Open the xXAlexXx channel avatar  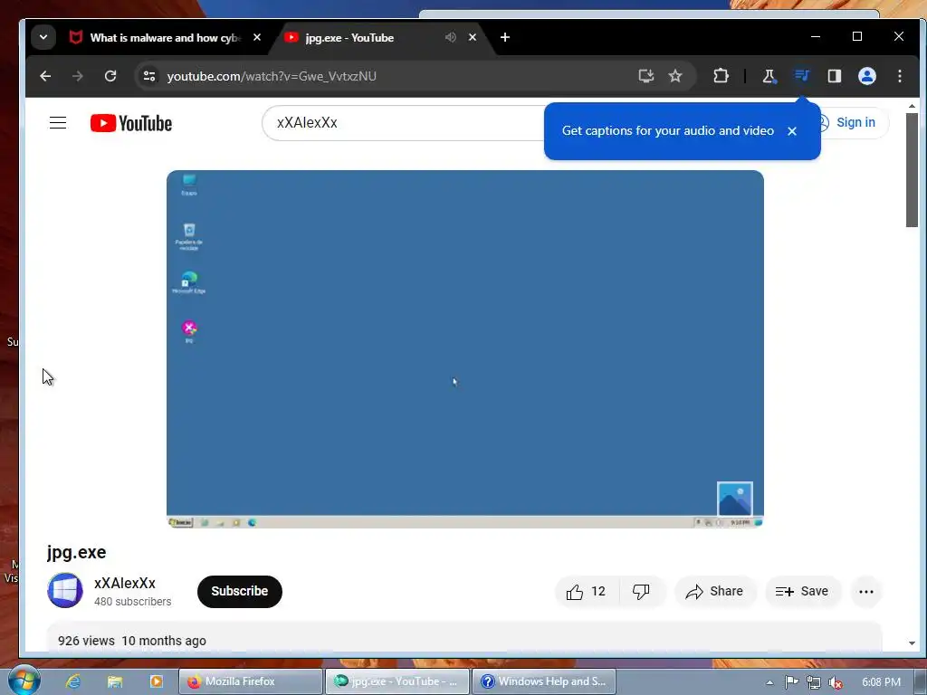coord(65,590)
